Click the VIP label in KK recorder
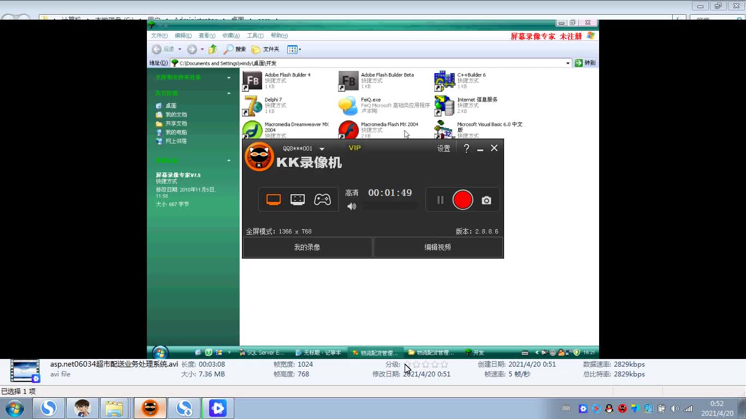The image size is (746, 419). pos(355,148)
